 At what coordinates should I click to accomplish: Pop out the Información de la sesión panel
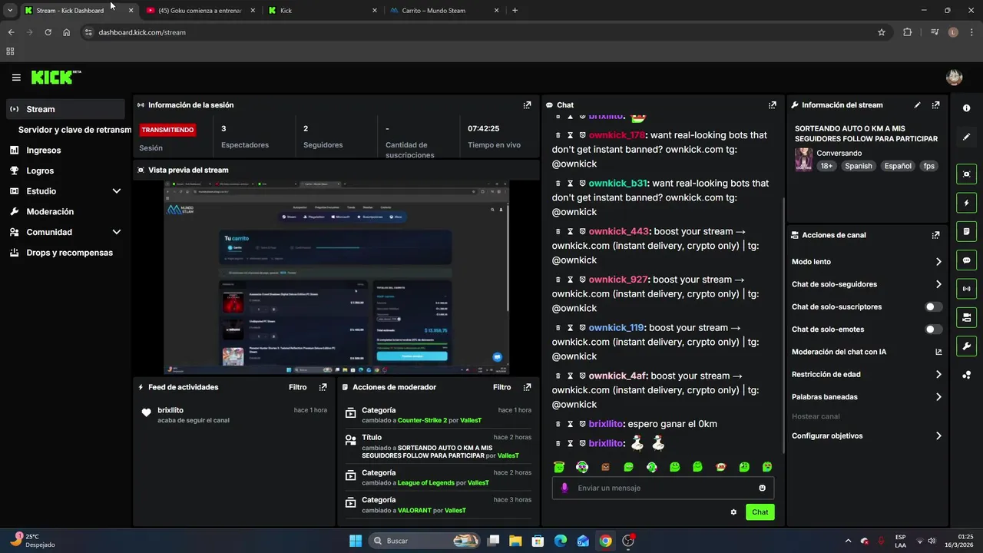pos(527,105)
